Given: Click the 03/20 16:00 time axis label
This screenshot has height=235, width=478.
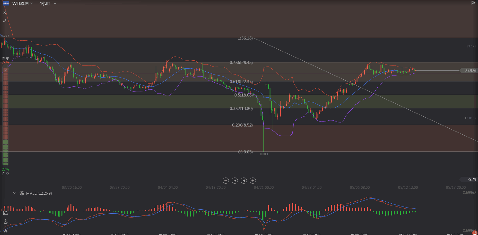Looking at the screenshot, I should point(72,187).
